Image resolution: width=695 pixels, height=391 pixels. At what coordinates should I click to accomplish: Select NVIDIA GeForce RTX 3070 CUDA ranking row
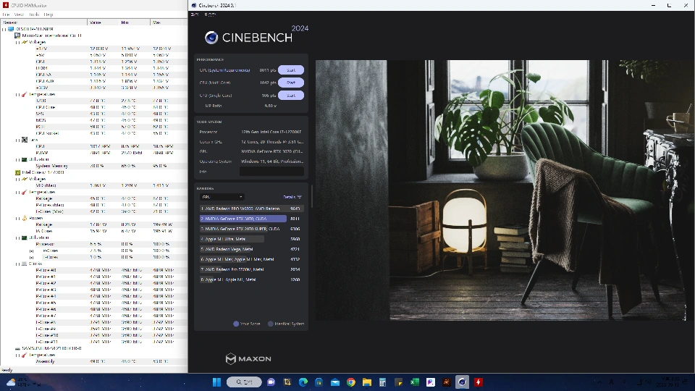(x=250, y=219)
